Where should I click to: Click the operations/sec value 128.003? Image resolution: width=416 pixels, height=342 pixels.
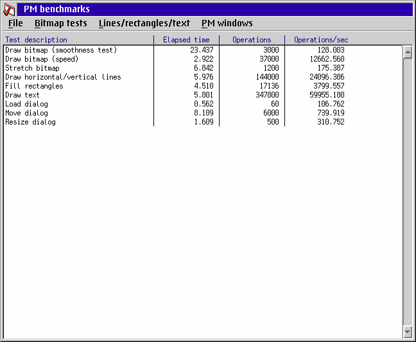pos(331,50)
